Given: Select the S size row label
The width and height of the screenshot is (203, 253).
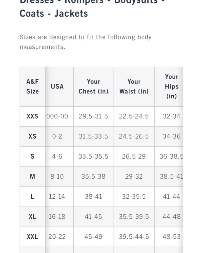Looking at the screenshot, I should coord(32,156).
